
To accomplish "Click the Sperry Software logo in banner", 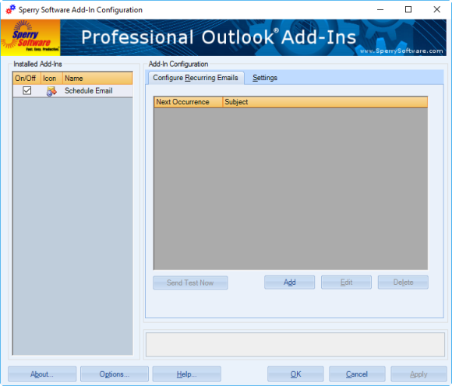I will point(30,37).
